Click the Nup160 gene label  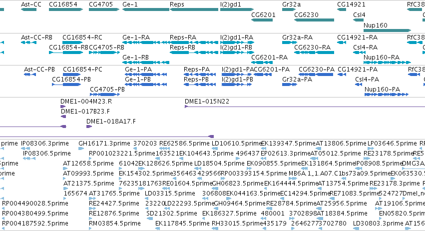[376, 25]
